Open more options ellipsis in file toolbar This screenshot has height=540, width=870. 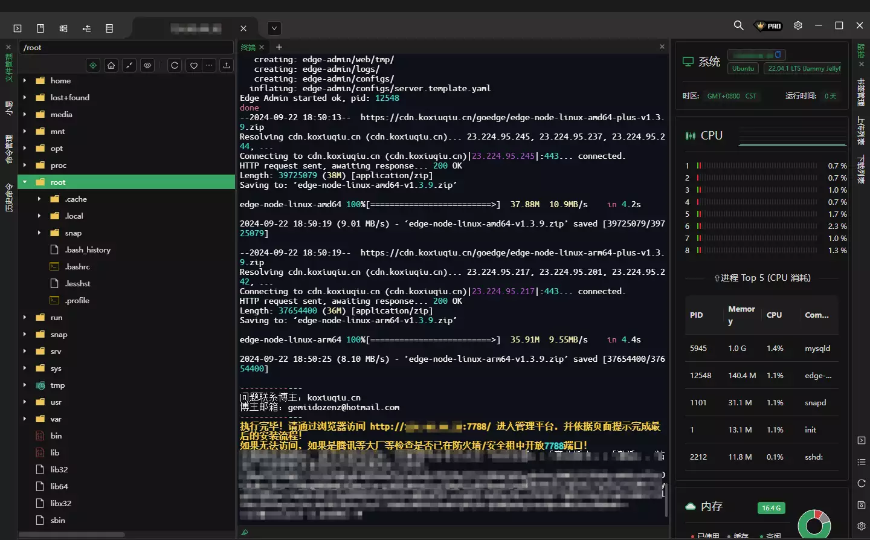(x=209, y=65)
